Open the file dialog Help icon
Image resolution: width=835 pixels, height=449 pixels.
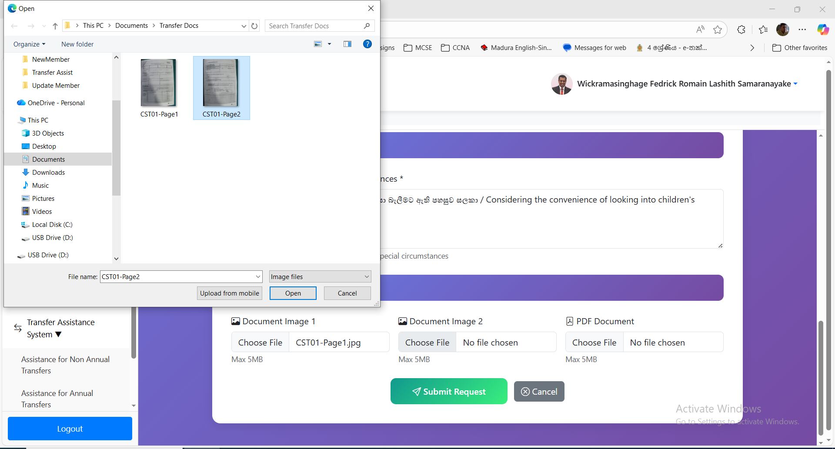367,44
